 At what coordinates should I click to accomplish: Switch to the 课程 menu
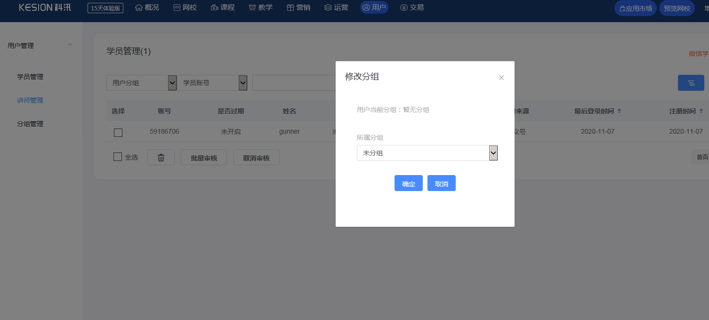pyautogui.click(x=223, y=8)
